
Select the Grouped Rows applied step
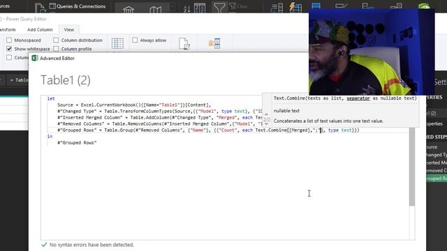click(x=437, y=178)
